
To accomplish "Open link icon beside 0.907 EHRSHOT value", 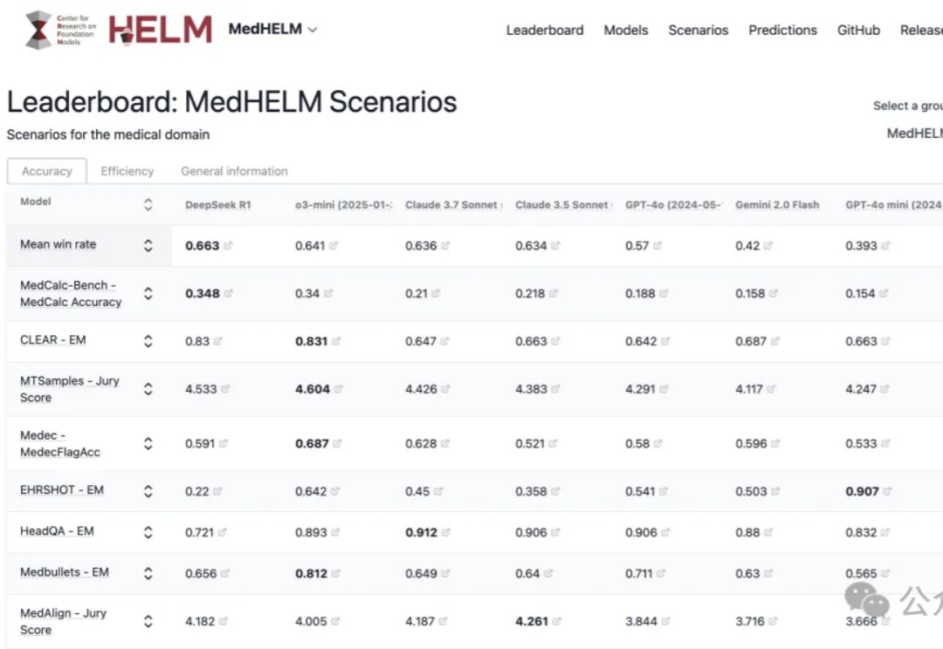I will (x=887, y=491).
